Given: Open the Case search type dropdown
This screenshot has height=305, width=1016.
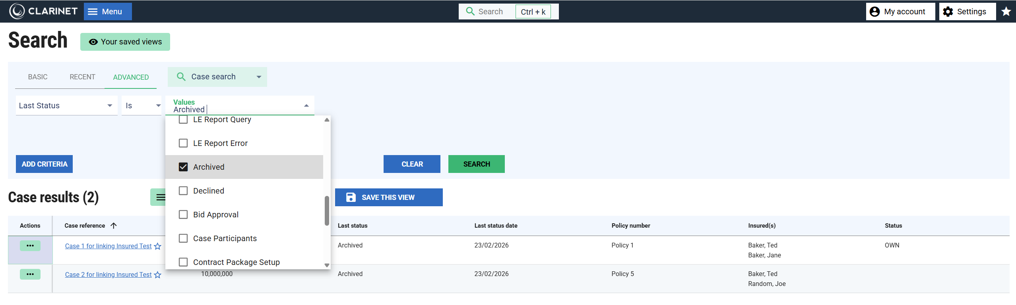Looking at the screenshot, I should coord(259,77).
